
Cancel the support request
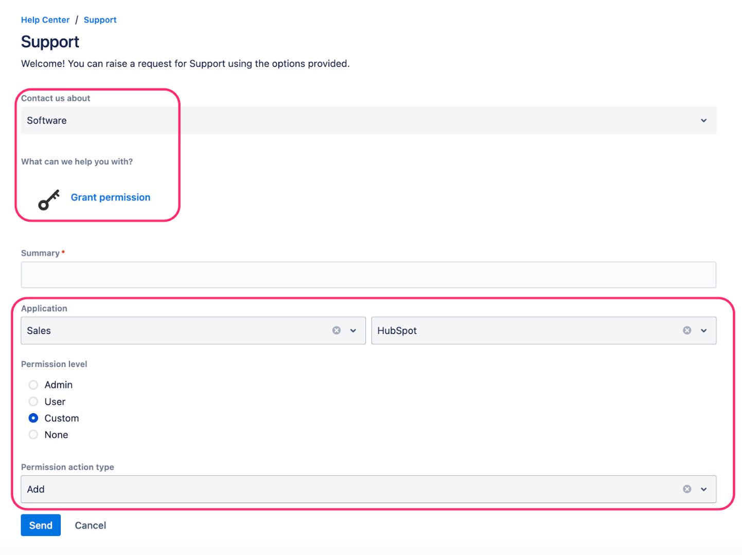click(x=90, y=525)
